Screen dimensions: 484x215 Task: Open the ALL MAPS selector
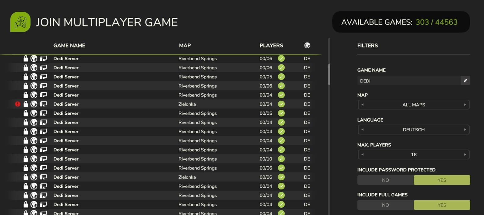tap(414, 105)
